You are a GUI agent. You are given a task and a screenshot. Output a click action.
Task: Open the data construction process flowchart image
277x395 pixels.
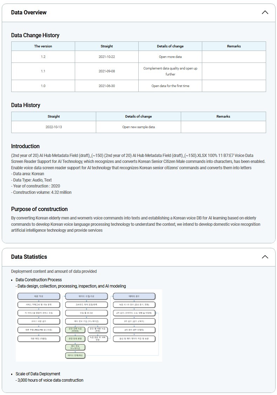point(89,325)
